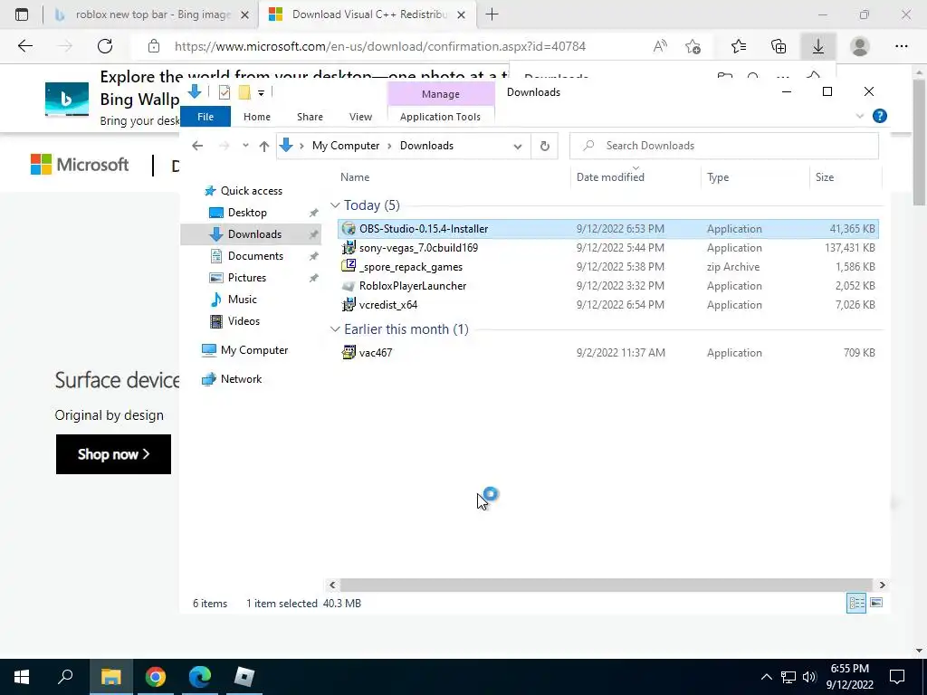Expand the Explorer ribbon chevron
Image resolution: width=927 pixels, height=695 pixels.
point(860,116)
